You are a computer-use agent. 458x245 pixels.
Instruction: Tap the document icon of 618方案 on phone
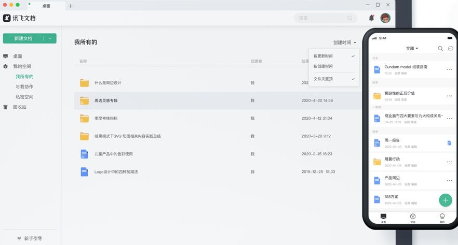[x=377, y=199]
